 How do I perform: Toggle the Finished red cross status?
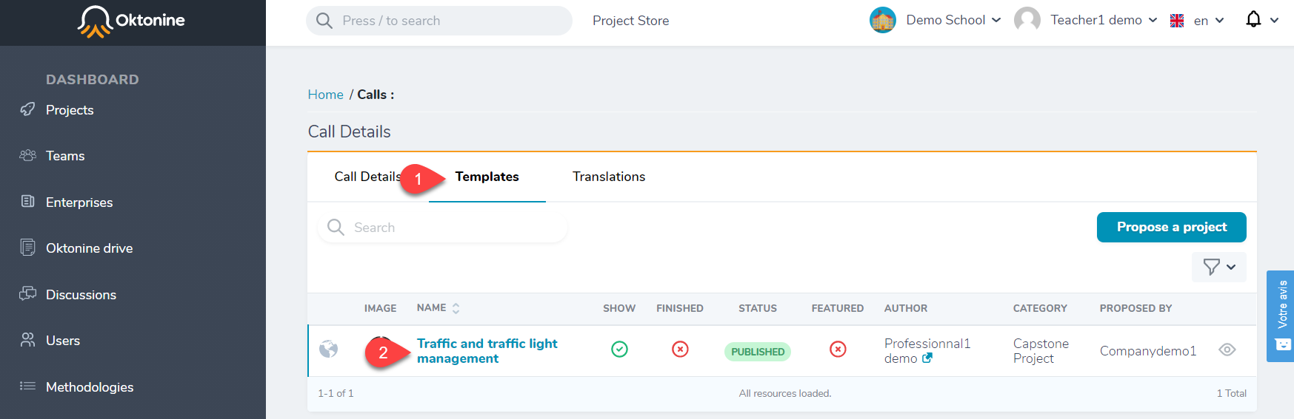pos(680,349)
